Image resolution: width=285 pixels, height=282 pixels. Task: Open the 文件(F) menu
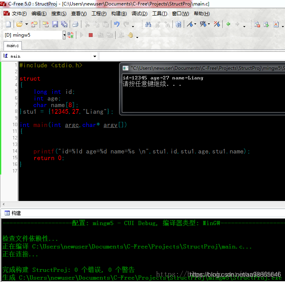click(x=19, y=14)
